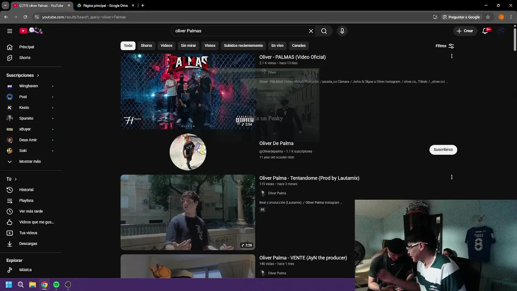Clear the search box with the X icon
Screen dimensions: 517x291
311,31
